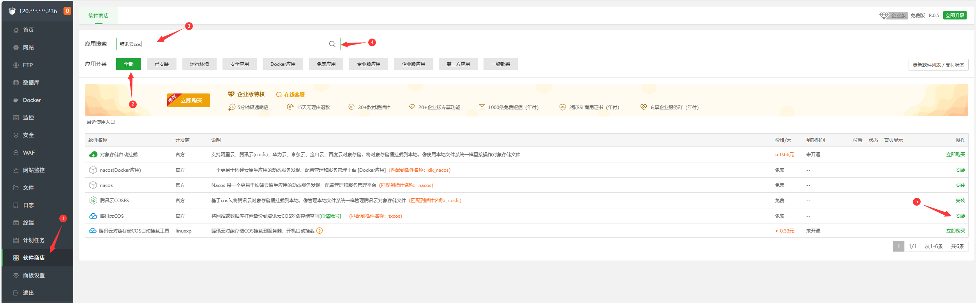This screenshot has width=976, height=303.
Task: Click the 企业版特权 diamond icon
Action: tap(231, 94)
